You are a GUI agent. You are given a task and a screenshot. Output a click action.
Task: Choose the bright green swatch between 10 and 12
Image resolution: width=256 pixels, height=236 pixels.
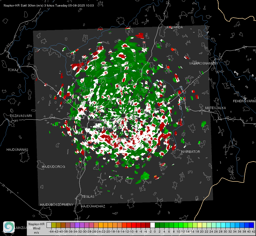[181, 225]
